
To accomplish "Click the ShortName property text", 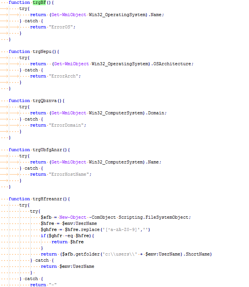I will click(x=198, y=254).
